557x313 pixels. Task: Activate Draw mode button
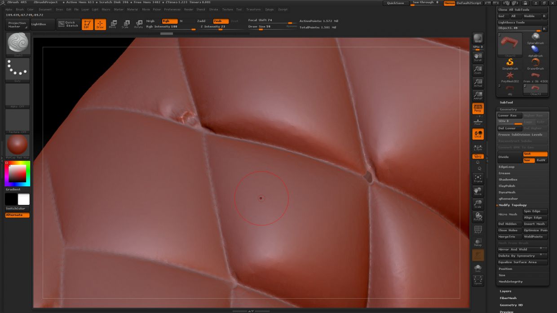pos(100,24)
